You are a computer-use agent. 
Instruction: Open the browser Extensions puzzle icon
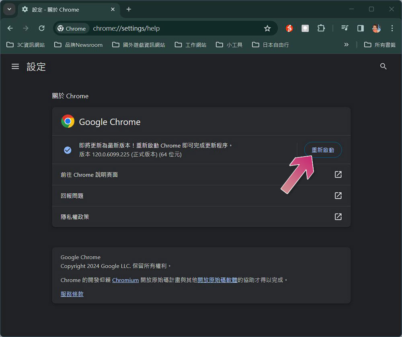(x=321, y=28)
